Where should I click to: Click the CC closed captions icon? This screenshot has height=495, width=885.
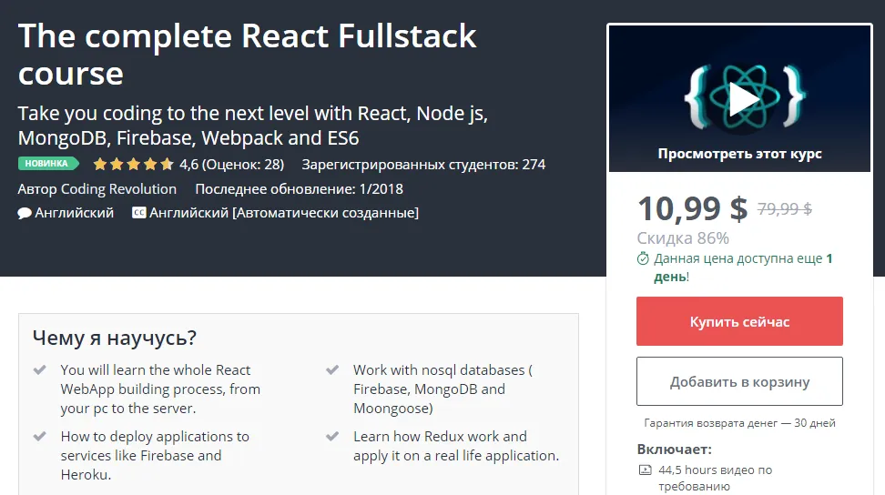[x=139, y=213]
